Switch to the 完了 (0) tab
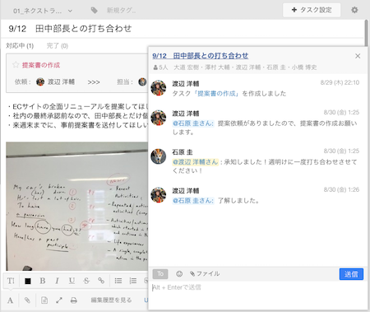The image size is (370, 312). 58,45
